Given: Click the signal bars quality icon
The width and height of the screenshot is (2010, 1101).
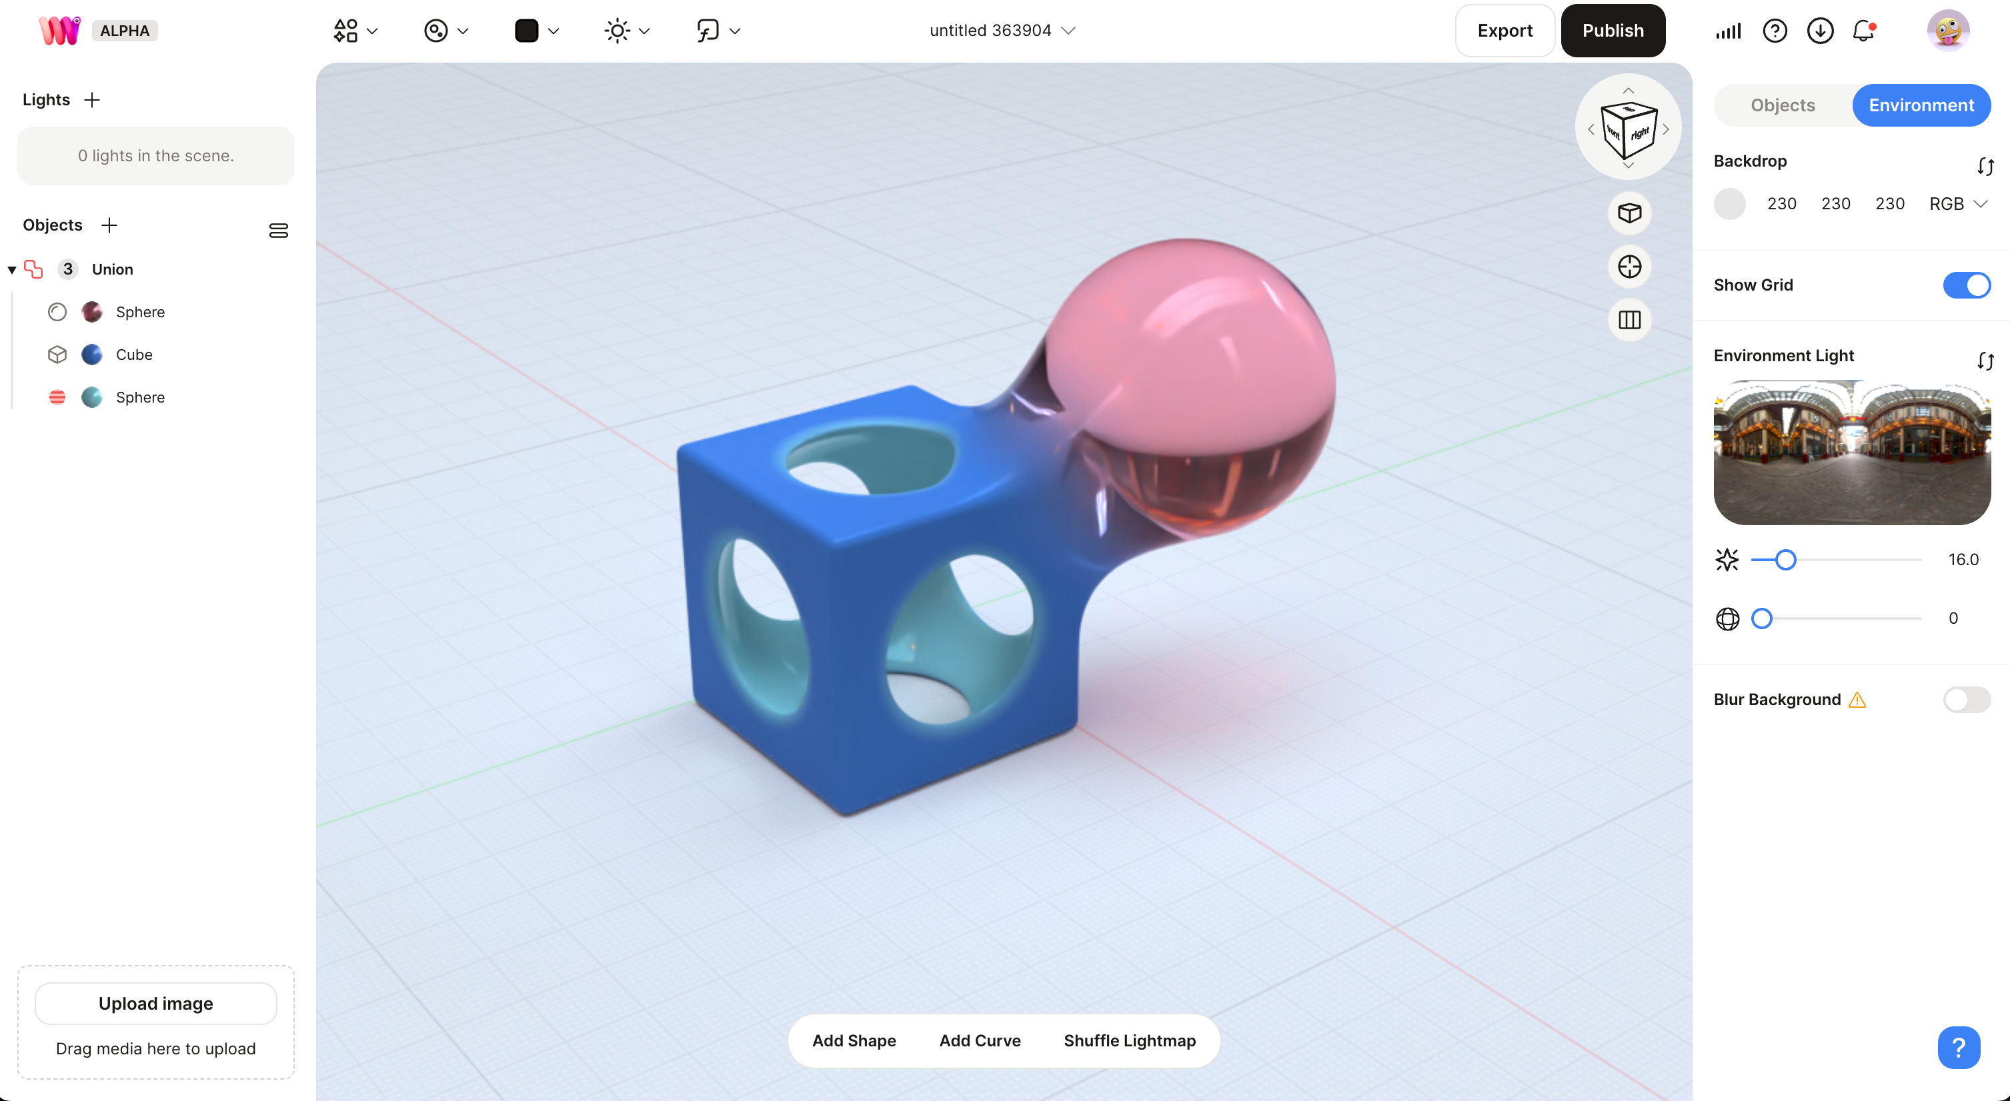Looking at the screenshot, I should pyautogui.click(x=1729, y=31).
